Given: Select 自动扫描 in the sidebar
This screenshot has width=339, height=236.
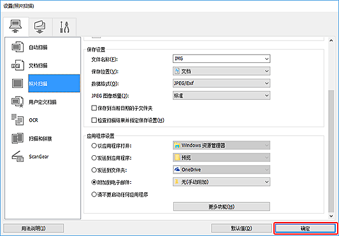Looking at the screenshot, I should click(38, 47).
